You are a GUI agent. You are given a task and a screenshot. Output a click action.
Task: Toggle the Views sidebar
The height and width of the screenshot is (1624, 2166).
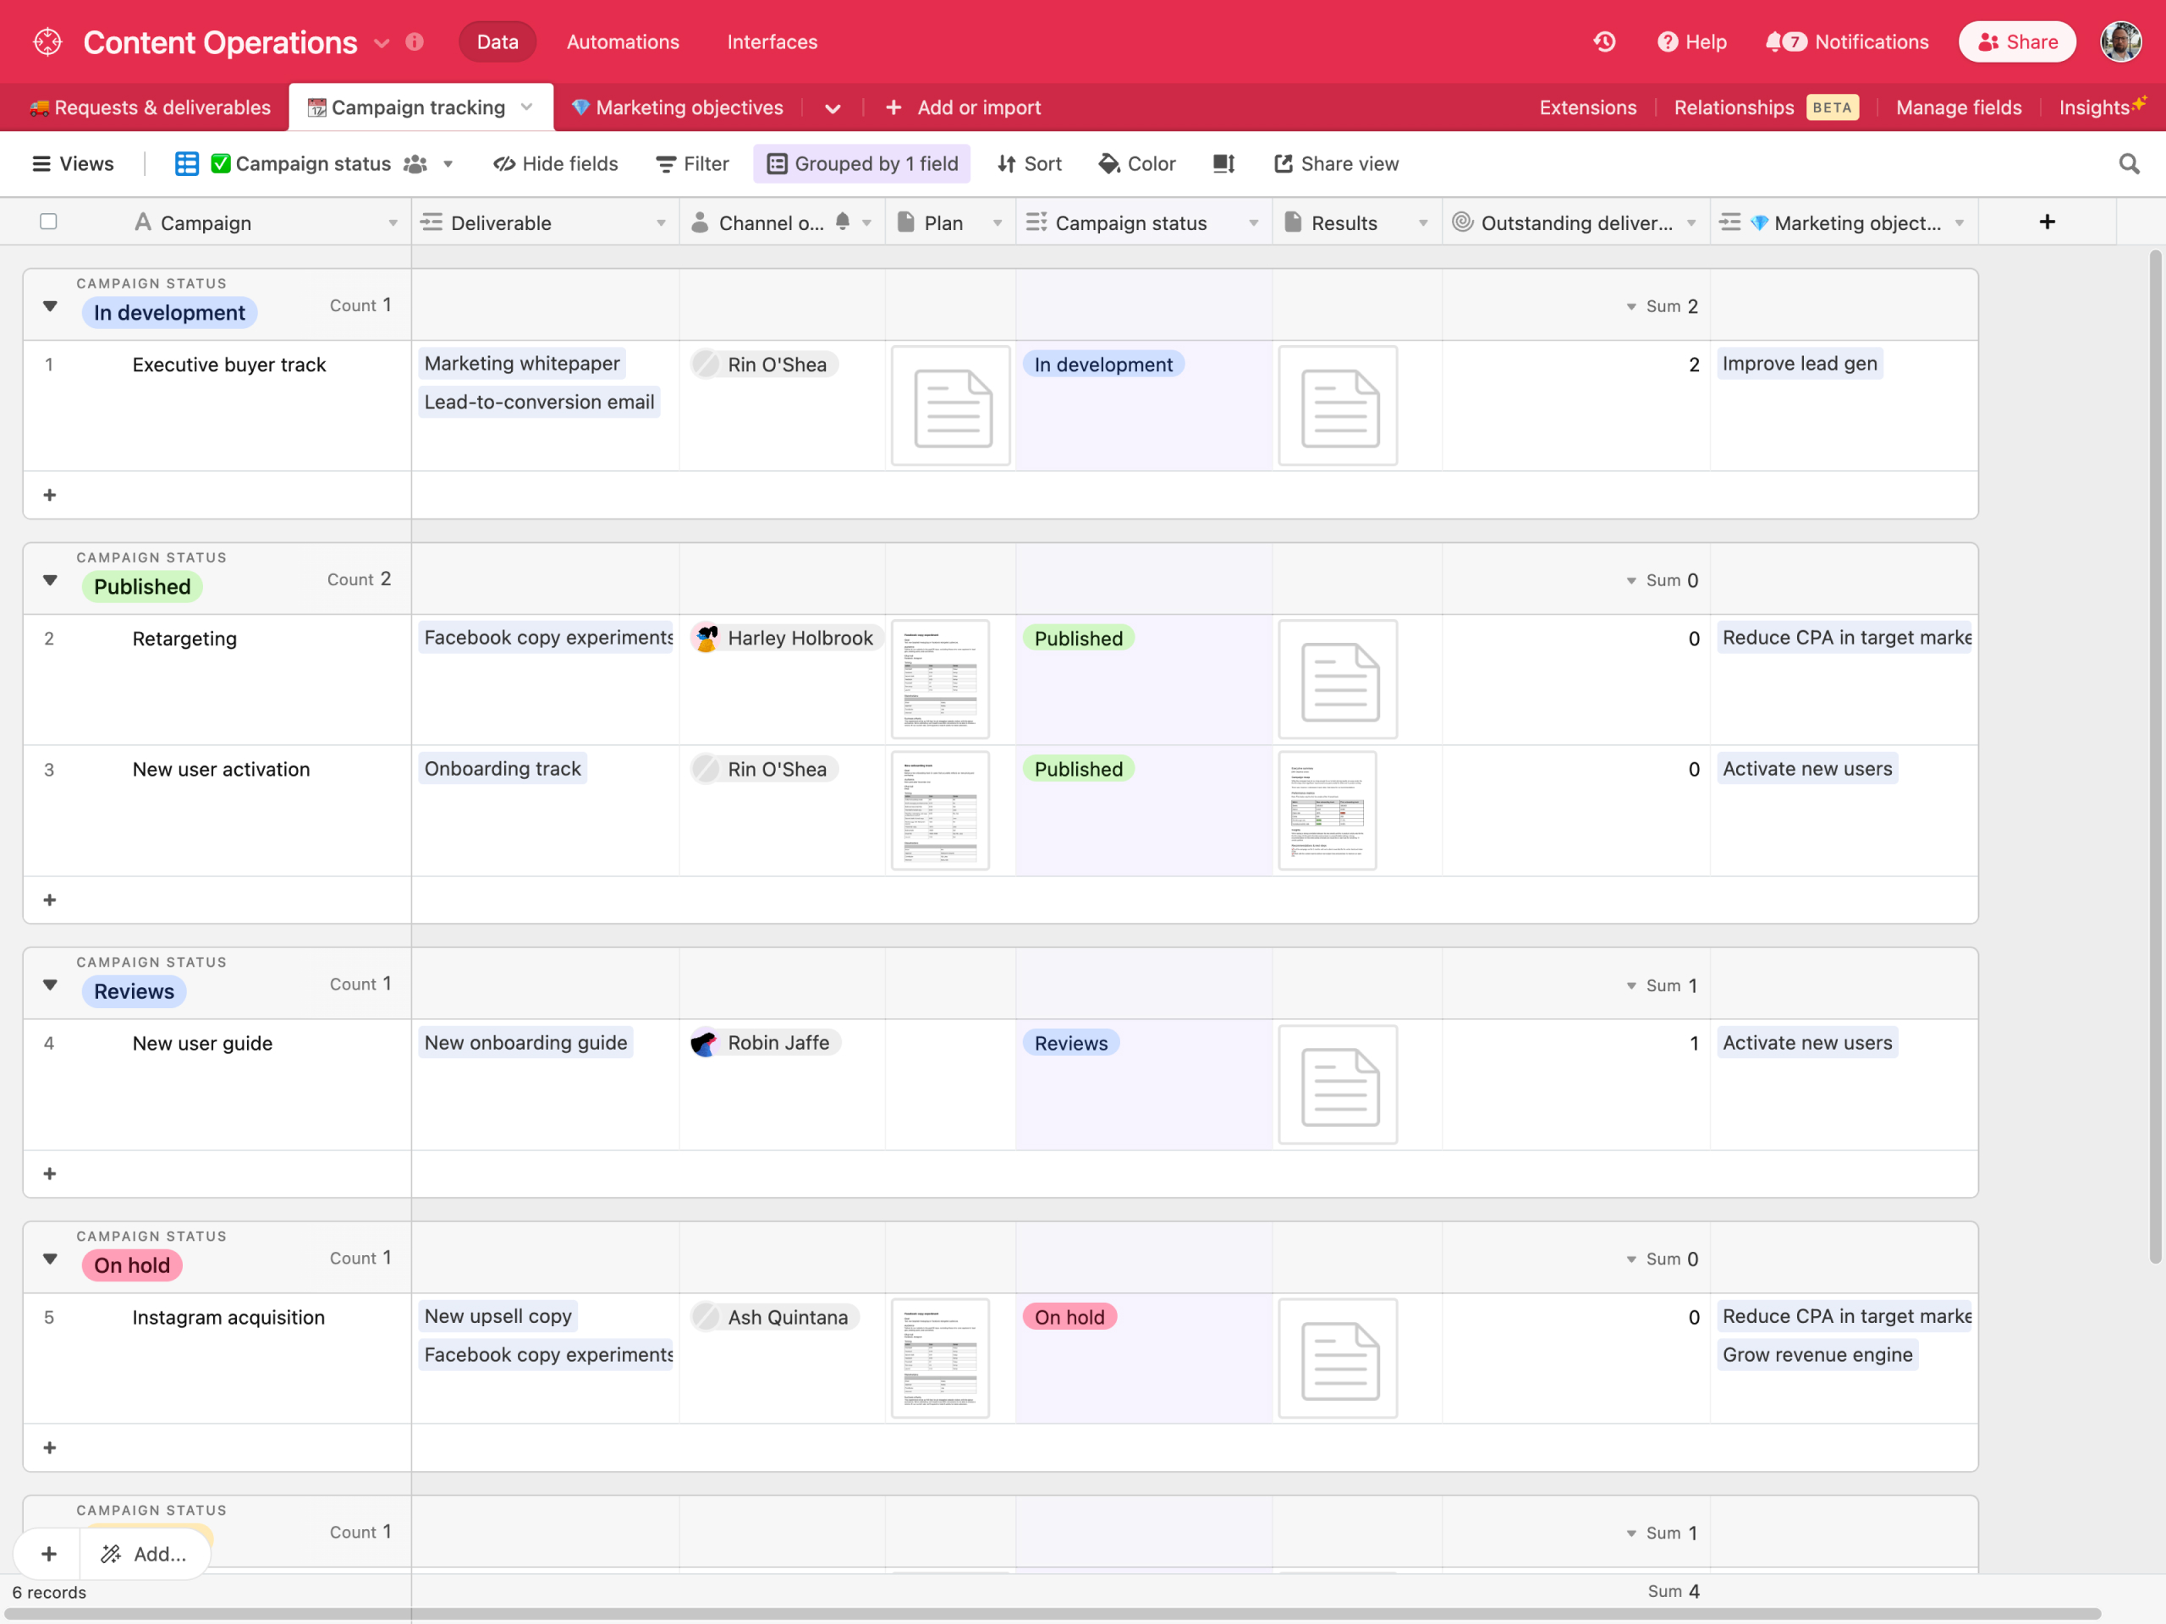[73, 163]
